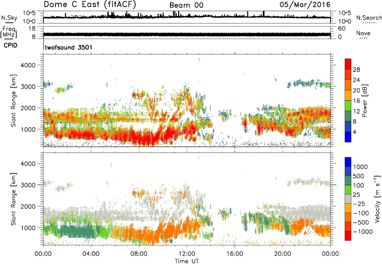Click the plot title "Dome C East (fitACF)"
Screen dimensions: 382x264
pos(90,4)
